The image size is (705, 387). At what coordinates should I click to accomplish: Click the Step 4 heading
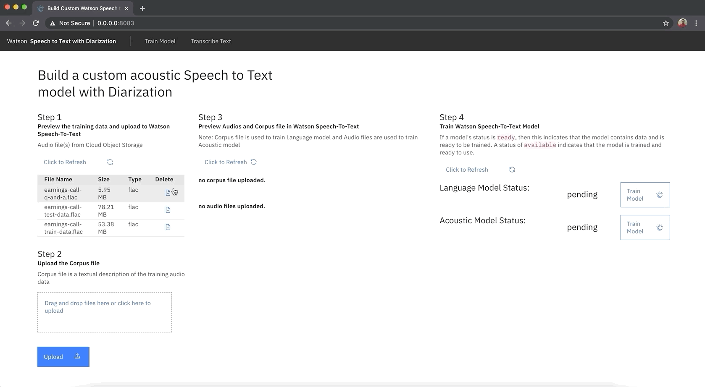[x=452, y=117]
